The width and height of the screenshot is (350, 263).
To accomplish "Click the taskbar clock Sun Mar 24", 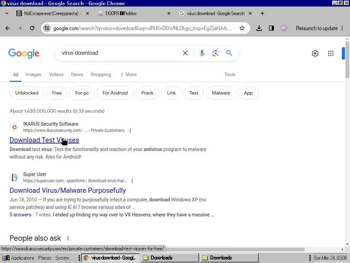I will [x=331, y=258].
